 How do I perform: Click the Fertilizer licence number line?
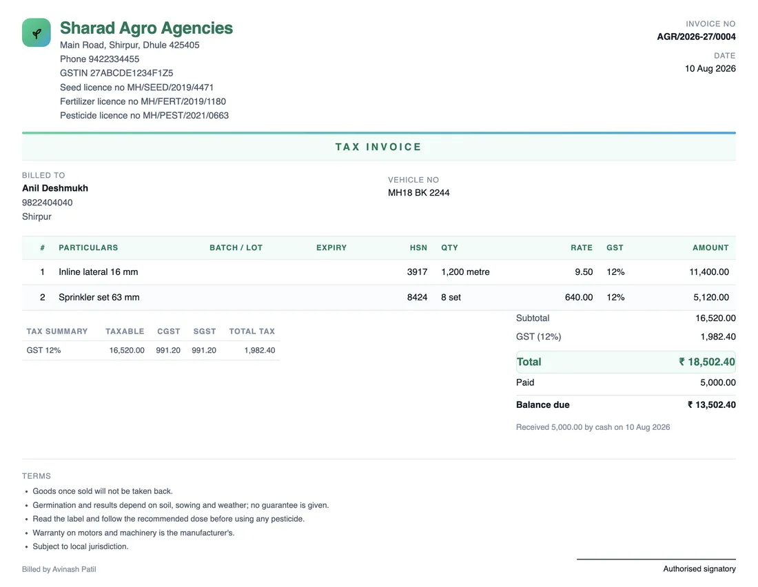pos(143,101)
